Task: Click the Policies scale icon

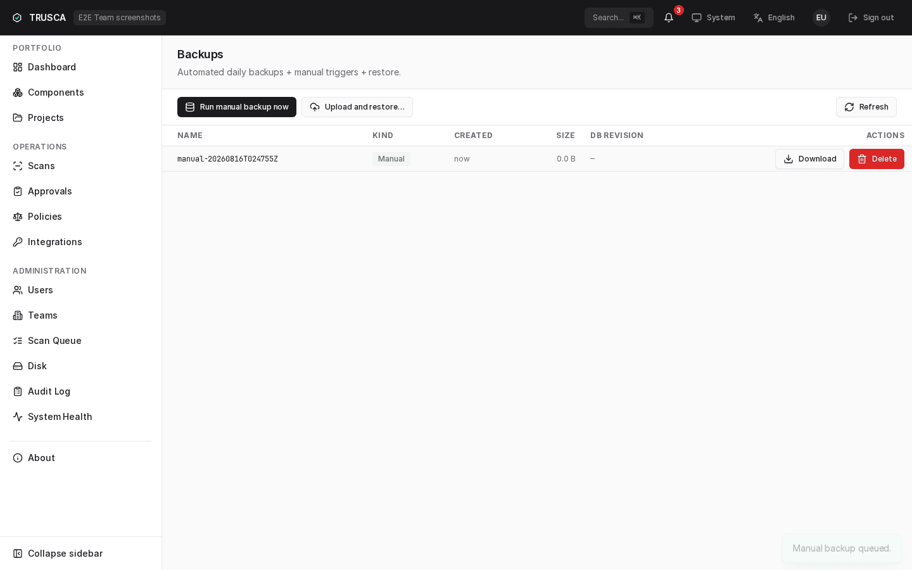Action: 18,217
